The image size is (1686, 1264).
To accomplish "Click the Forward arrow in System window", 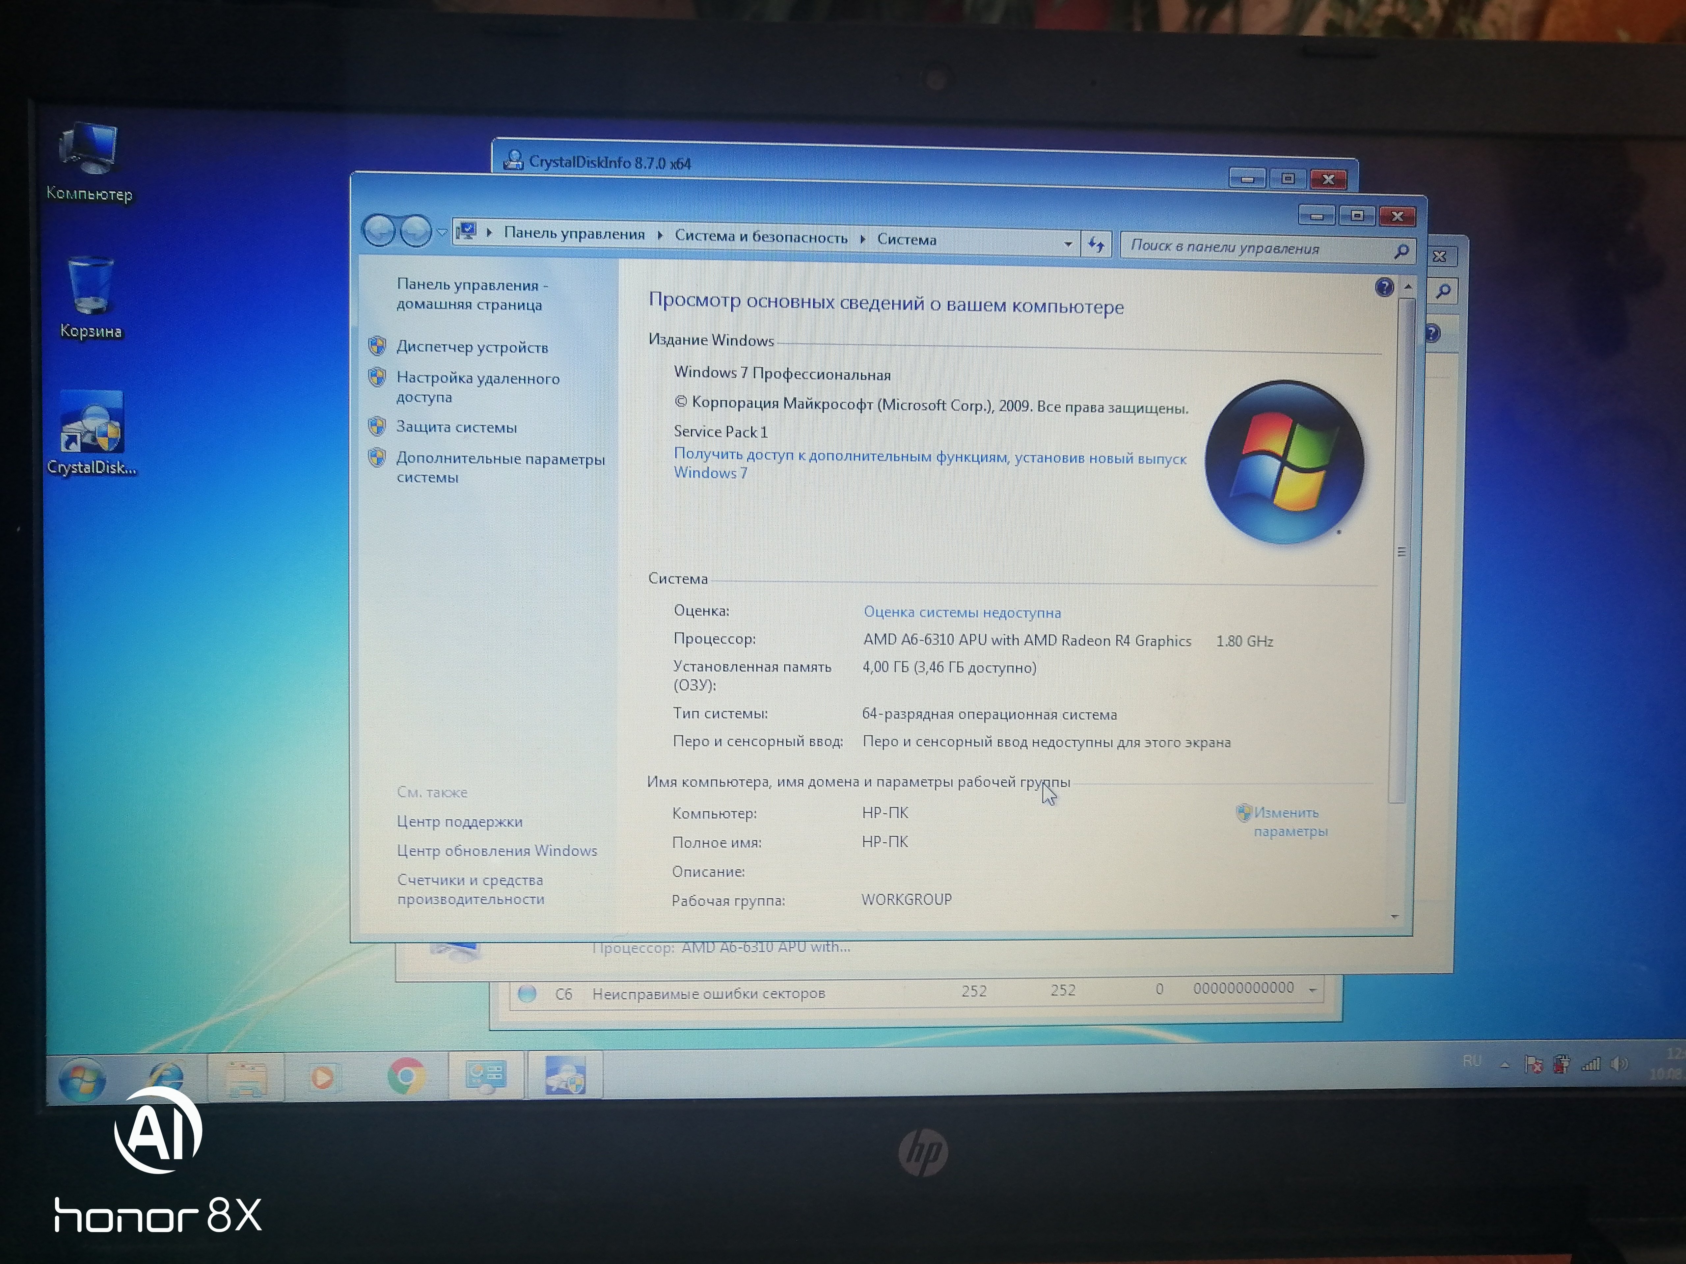I will 415,230.
